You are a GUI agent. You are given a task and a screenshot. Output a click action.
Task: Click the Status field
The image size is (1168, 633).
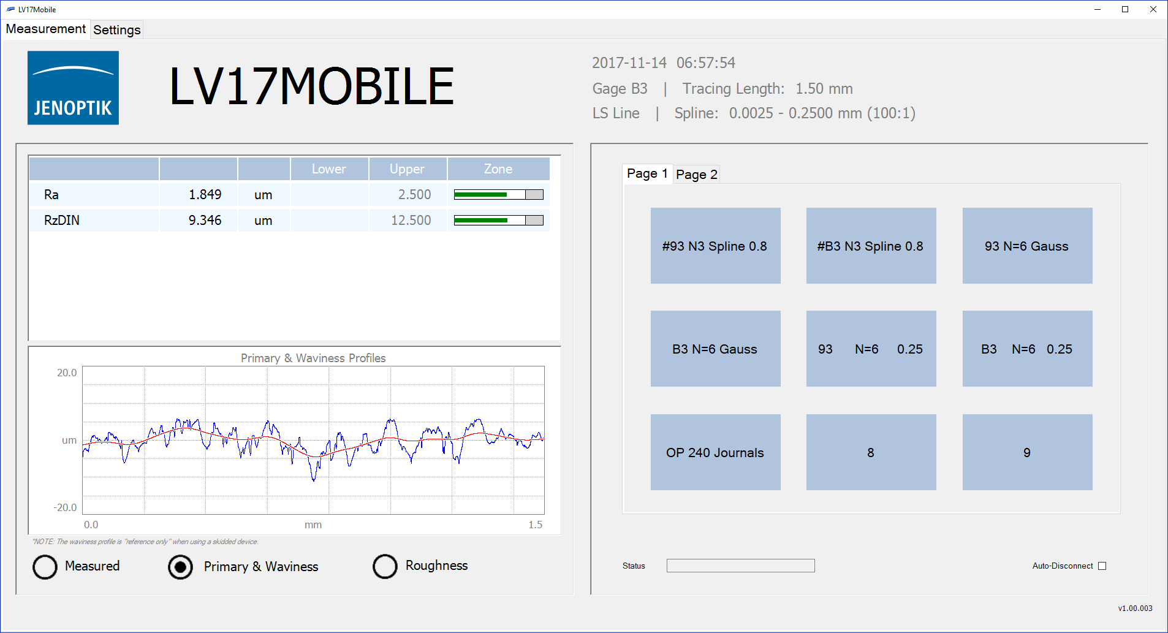[x=740, y=566]
